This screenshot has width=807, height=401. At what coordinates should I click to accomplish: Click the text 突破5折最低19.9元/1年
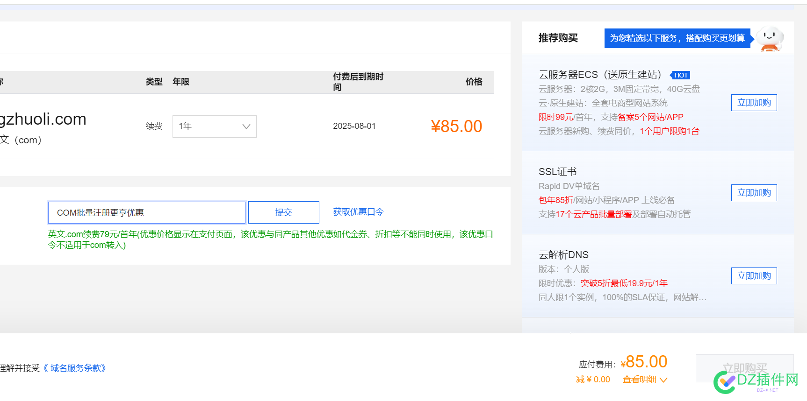click(624, 283)
